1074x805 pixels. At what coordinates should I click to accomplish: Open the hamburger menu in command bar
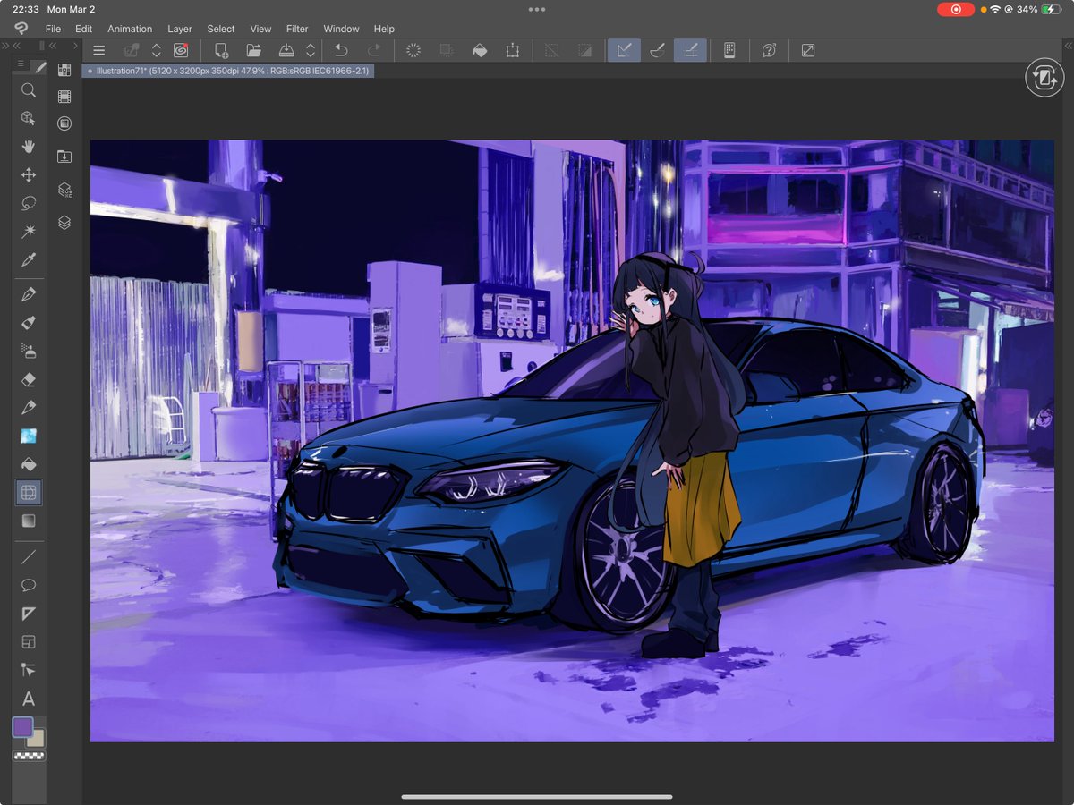(x=99, y=51)
